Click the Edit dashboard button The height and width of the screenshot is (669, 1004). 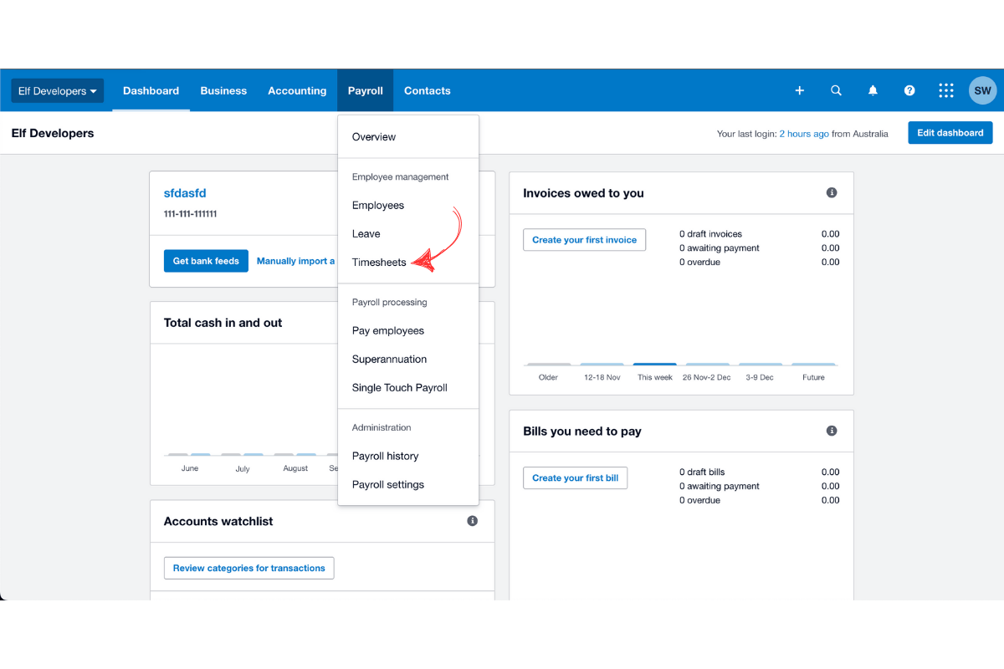click(950, 132)
